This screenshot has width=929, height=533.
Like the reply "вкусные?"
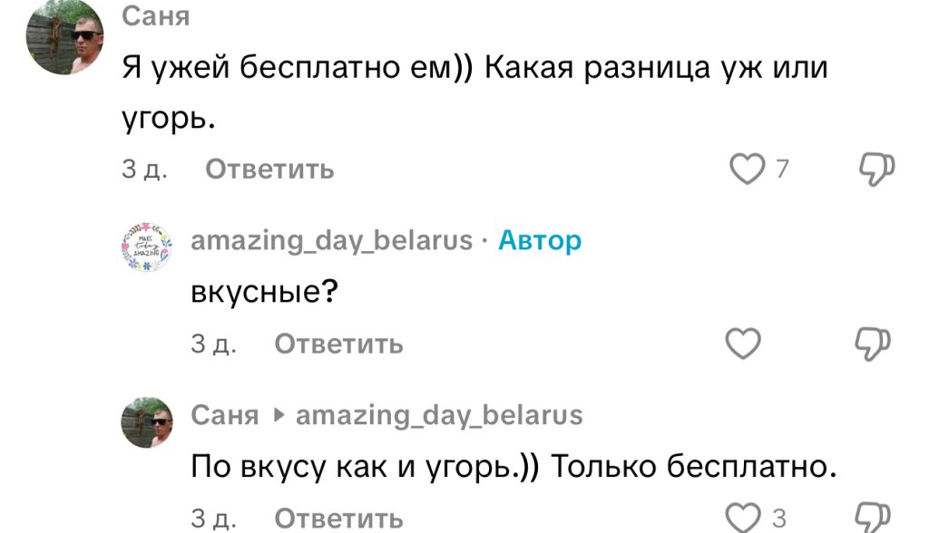(743, 343)
